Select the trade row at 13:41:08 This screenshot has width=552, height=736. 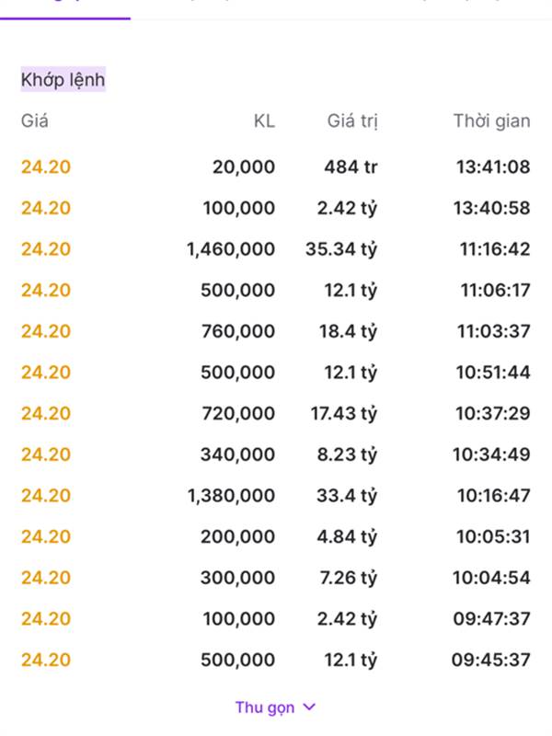[x=275, y=167]
